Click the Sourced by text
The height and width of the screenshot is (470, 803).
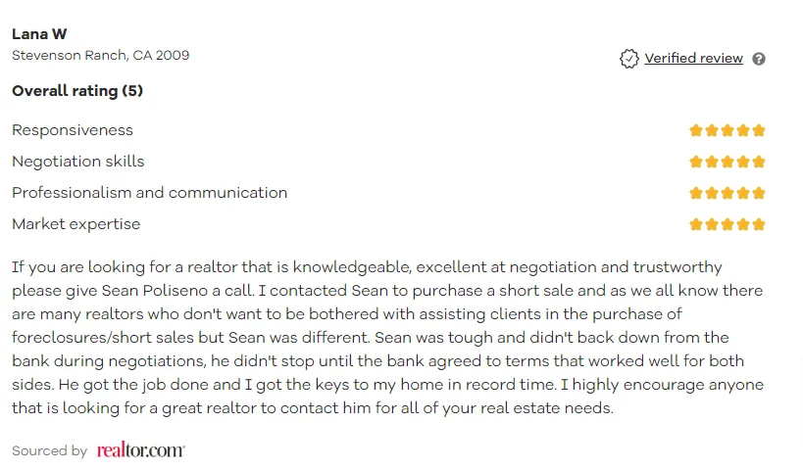click(50, 450)
